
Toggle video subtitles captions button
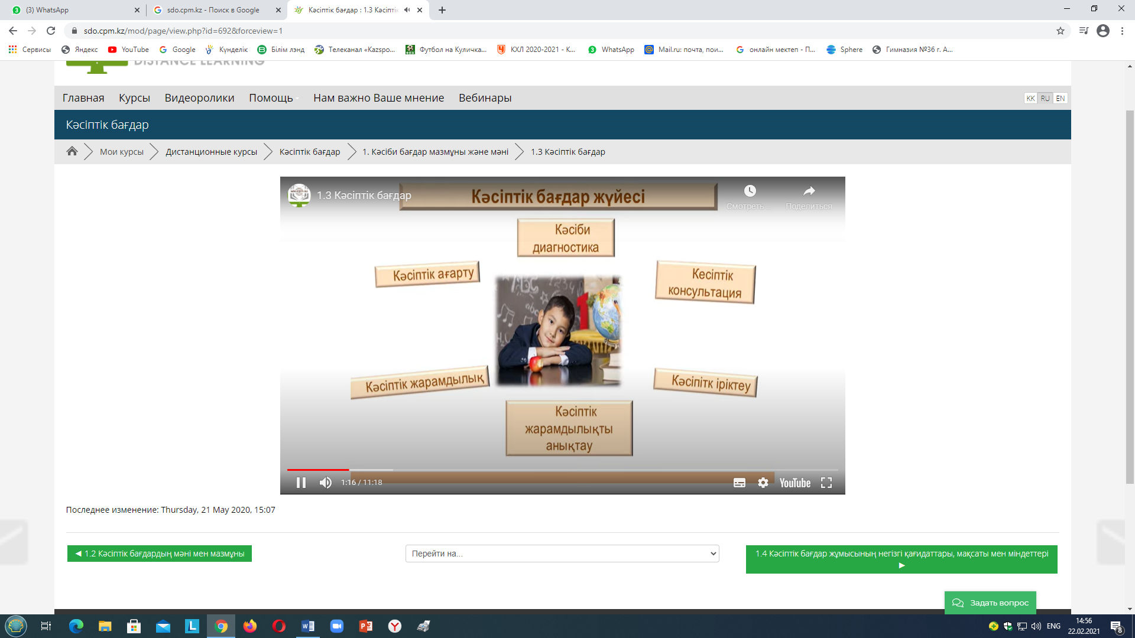(x=739, y=483)
